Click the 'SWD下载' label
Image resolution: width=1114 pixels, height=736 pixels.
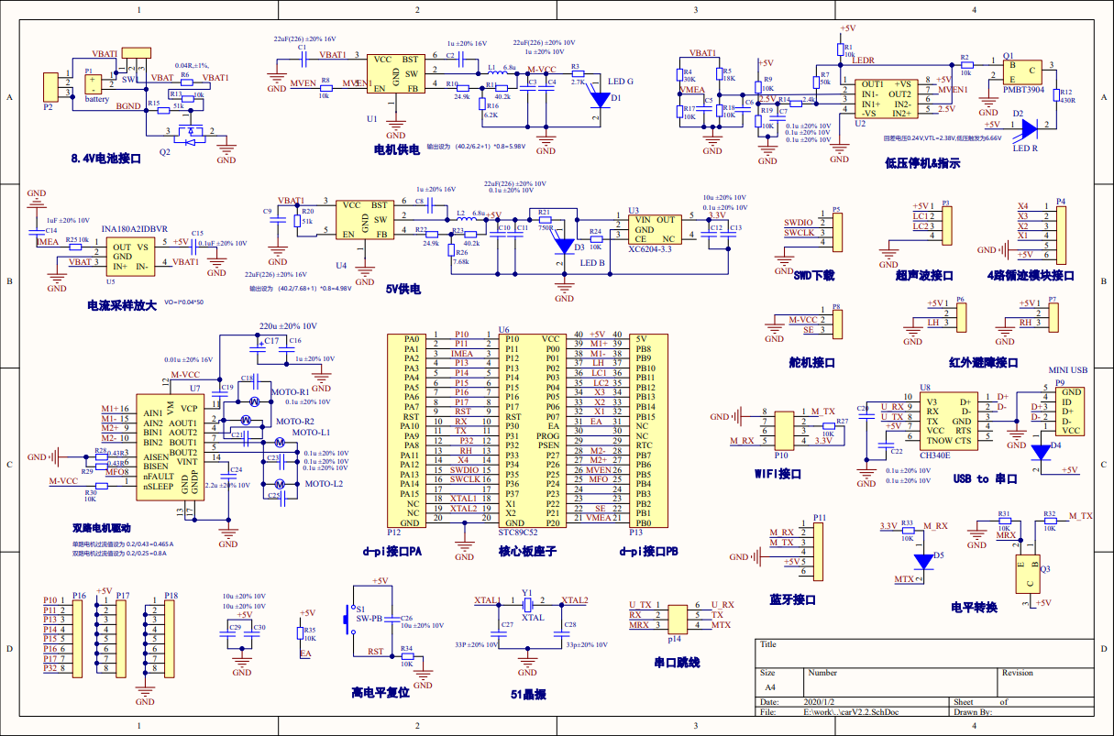814,275
